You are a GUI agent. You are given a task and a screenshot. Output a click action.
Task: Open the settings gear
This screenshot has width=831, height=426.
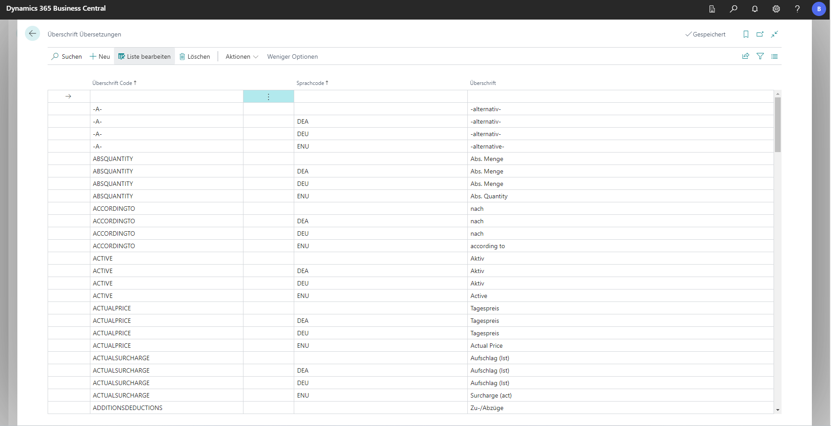pyautogui.click(x=776, y=9)
